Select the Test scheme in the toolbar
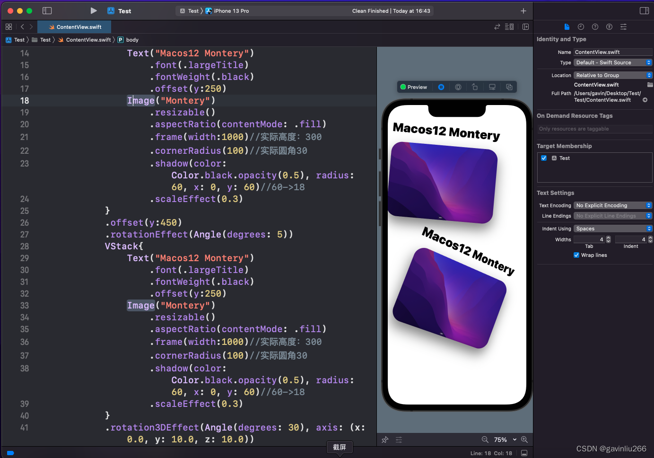654x458 pixels. (x=189, y=11)
